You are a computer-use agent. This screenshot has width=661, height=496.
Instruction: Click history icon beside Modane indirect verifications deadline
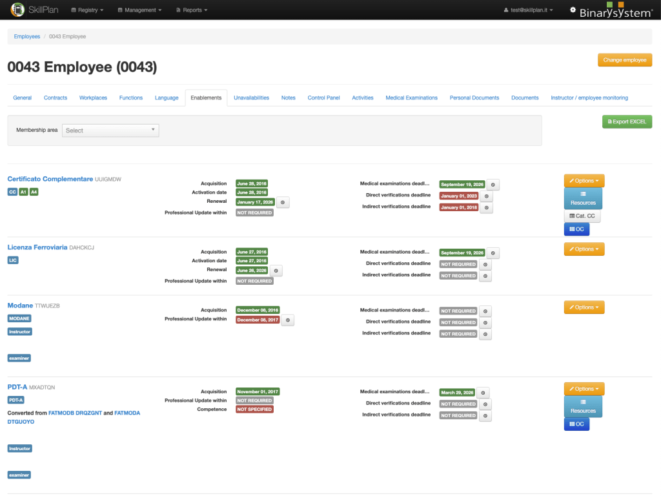[485, 334]
